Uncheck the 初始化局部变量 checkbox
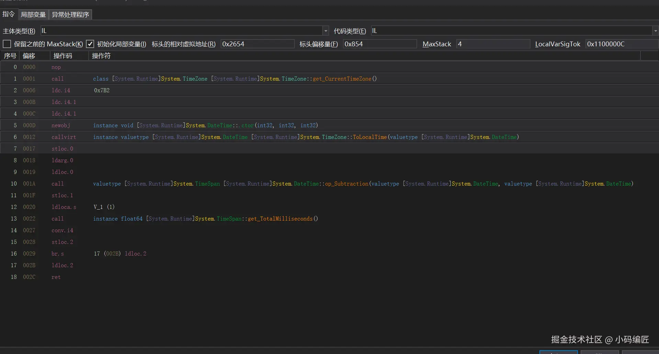 [x=90, y=44]
